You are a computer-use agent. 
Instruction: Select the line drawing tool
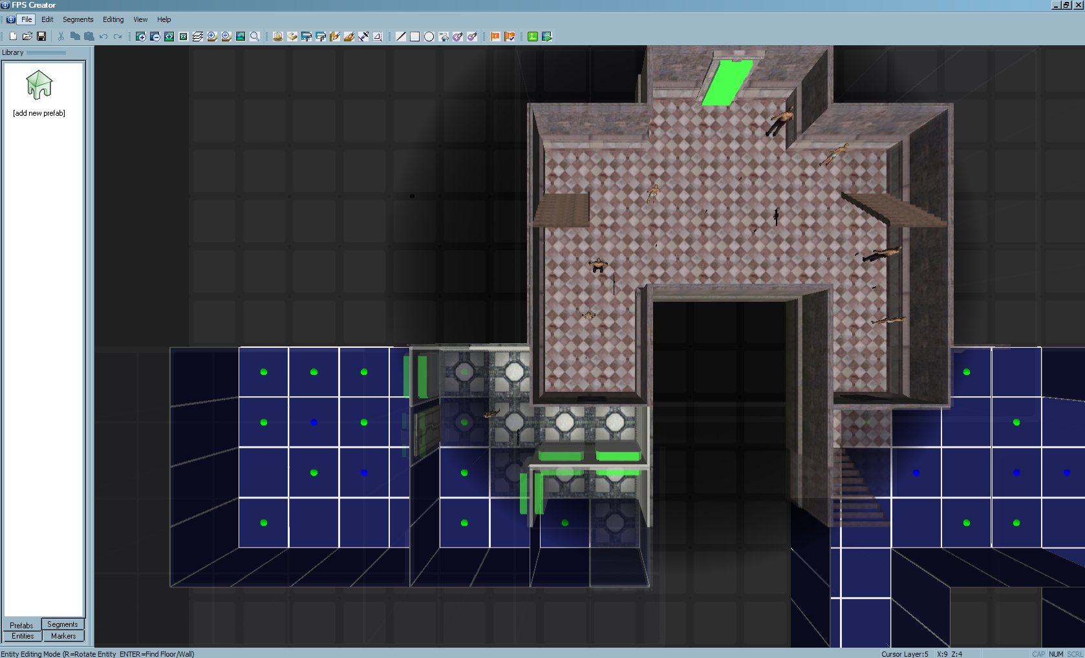click(401, 36)
